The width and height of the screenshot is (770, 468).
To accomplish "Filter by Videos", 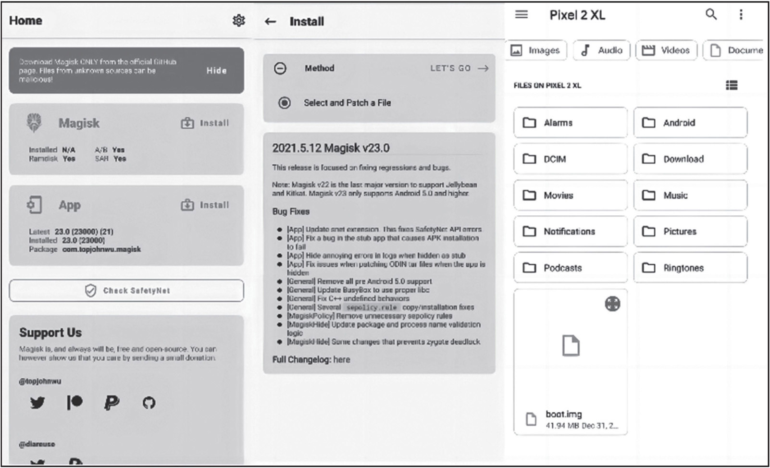I will (x=666, y=50).
